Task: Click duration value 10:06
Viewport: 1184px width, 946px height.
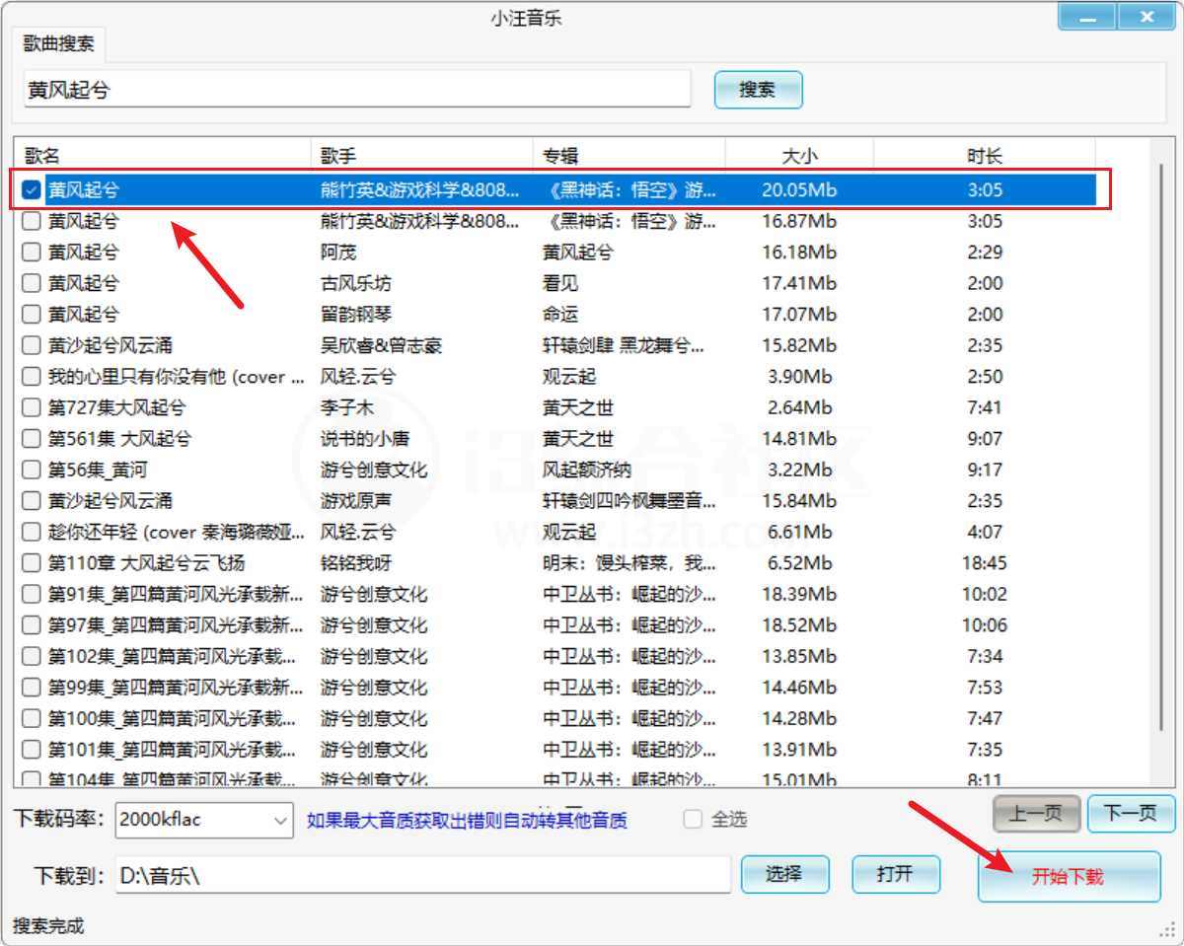Action: (985, 624)
